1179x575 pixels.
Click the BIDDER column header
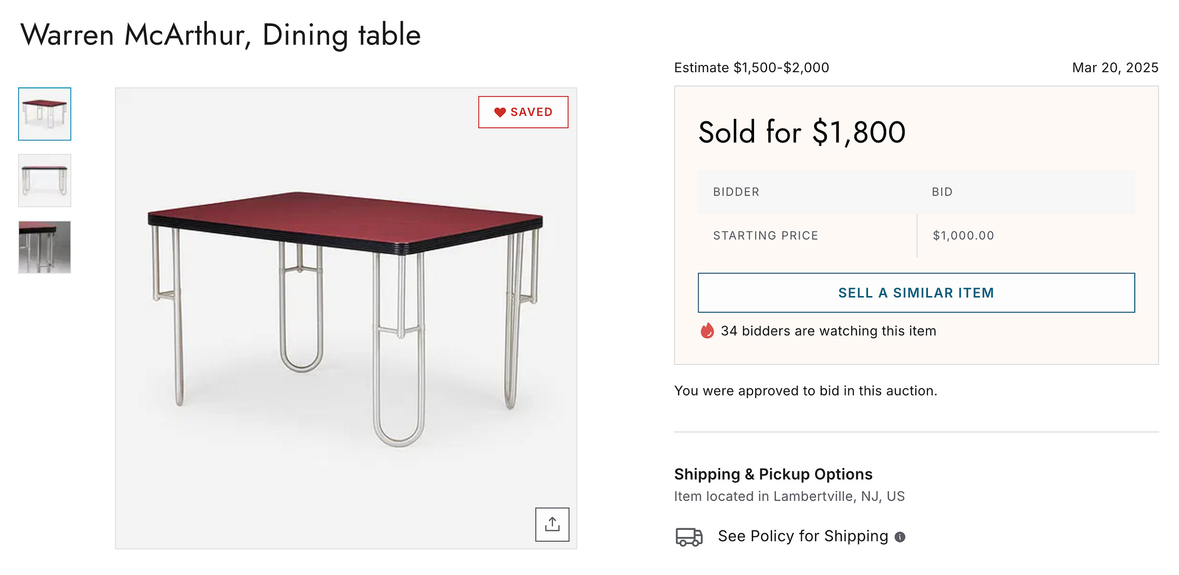[x=736, y=192]
